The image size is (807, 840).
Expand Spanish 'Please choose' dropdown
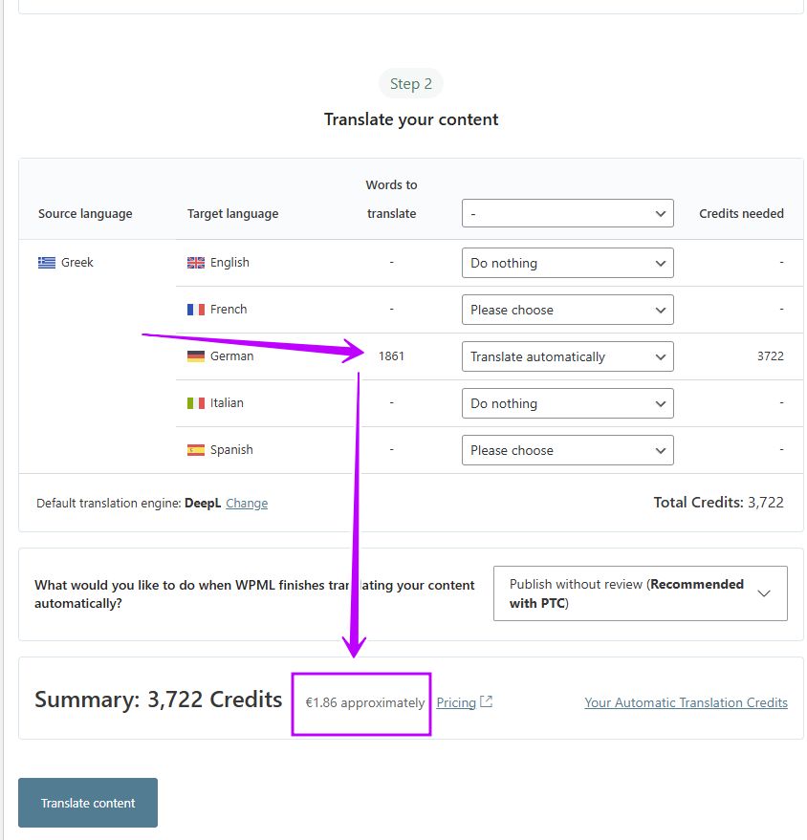(x=567, y=450)
